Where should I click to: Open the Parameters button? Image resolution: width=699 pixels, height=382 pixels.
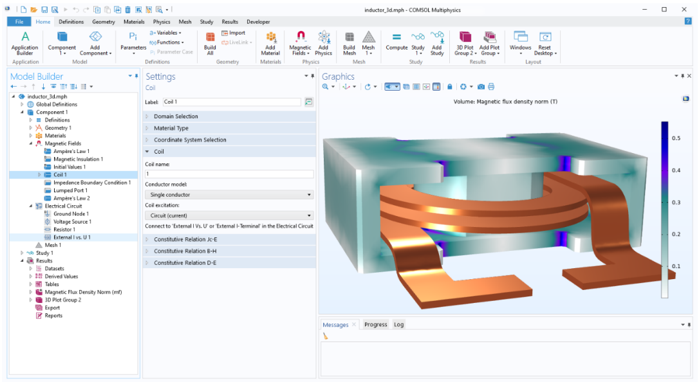[133, 44]
